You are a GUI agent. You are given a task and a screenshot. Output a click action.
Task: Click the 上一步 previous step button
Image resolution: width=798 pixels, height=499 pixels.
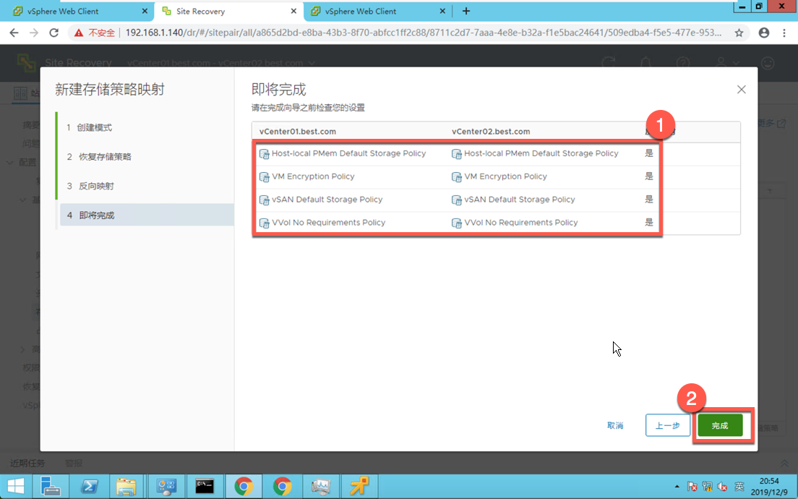tap(668, 425)
